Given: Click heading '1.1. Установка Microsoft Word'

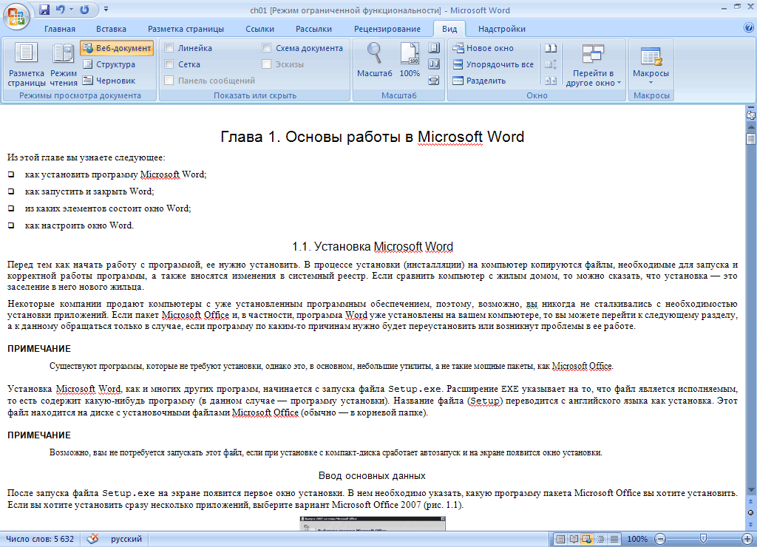Looking at the screenshot, I should click(373, 247).
